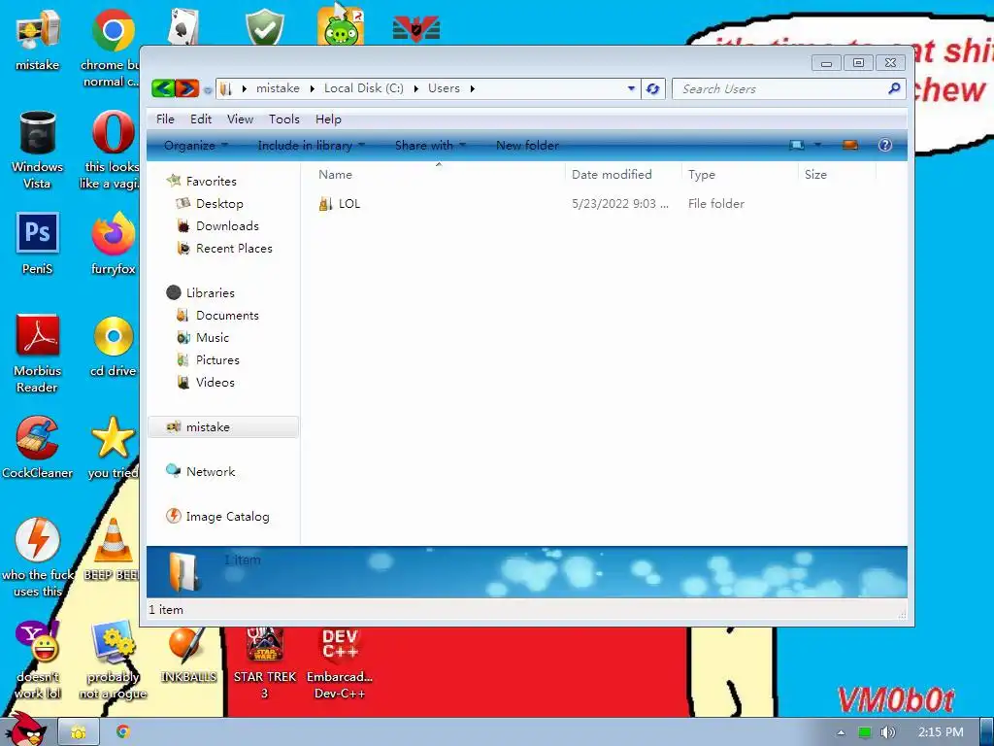Open the Music library
Viewport: 994px width, 746px height.
213,337
